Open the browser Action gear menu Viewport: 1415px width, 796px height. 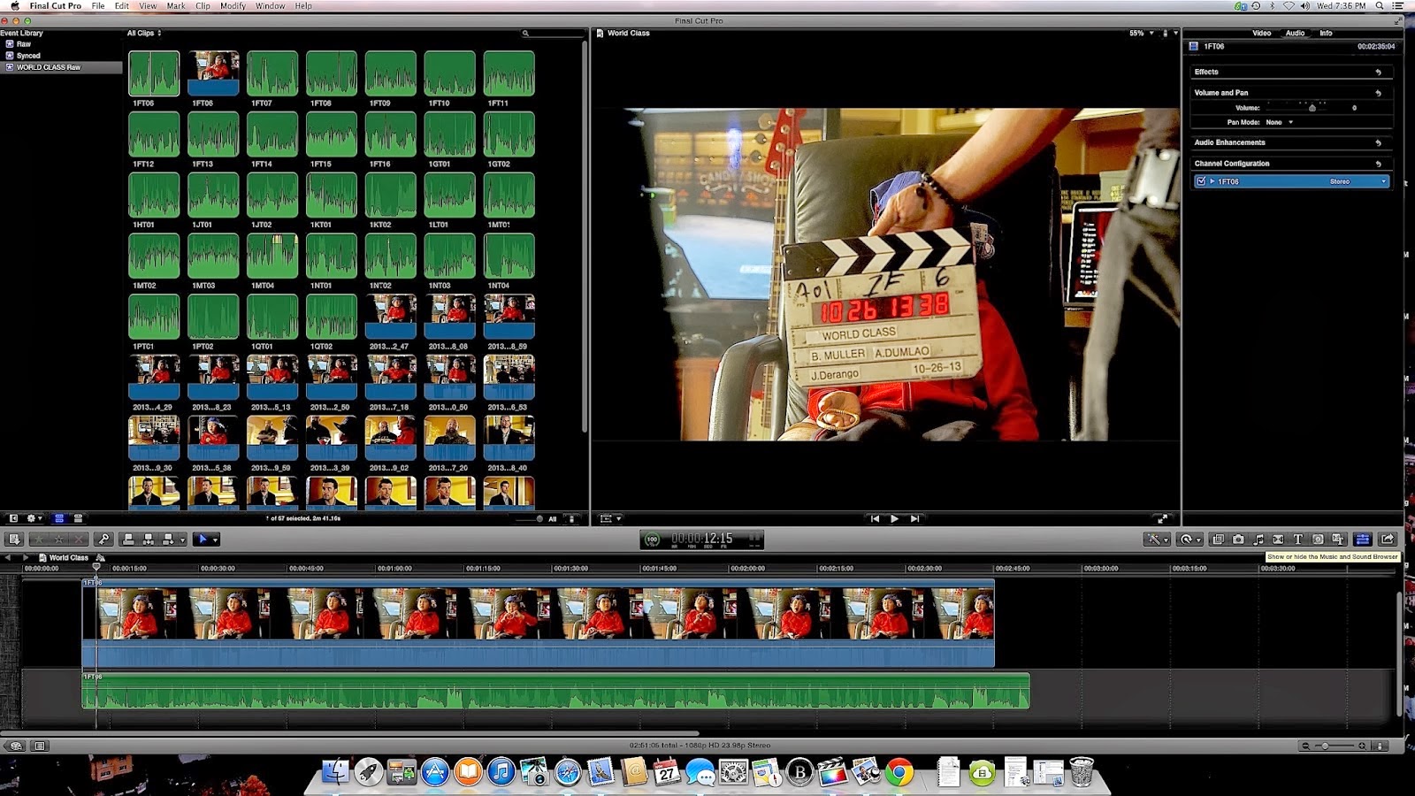34,518
